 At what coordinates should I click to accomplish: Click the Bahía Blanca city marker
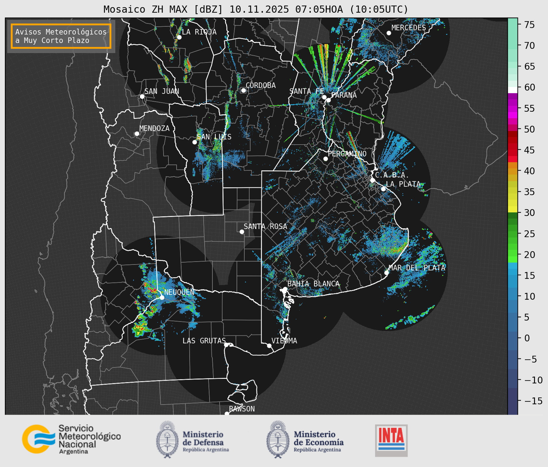[285, 289]
